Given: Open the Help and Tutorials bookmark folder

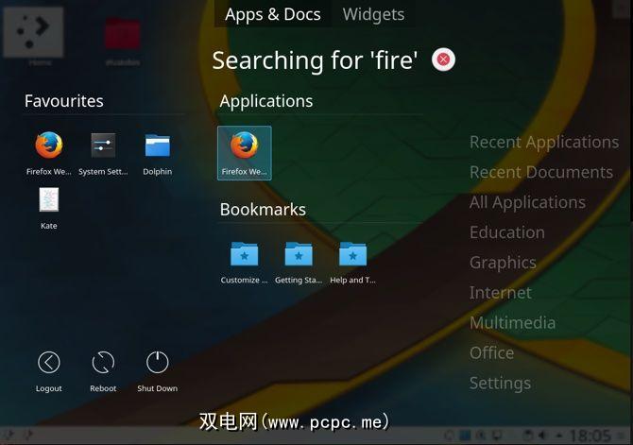Looking at the screenshot, I should (x=352, y=262).
